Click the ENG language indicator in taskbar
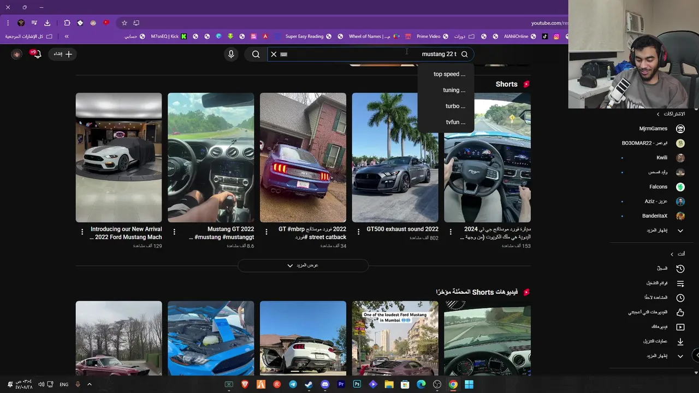 click(x=64, y=384)
